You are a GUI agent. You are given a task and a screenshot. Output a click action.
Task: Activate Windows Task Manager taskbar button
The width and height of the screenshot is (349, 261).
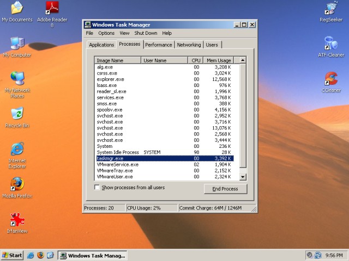point(92,256)
